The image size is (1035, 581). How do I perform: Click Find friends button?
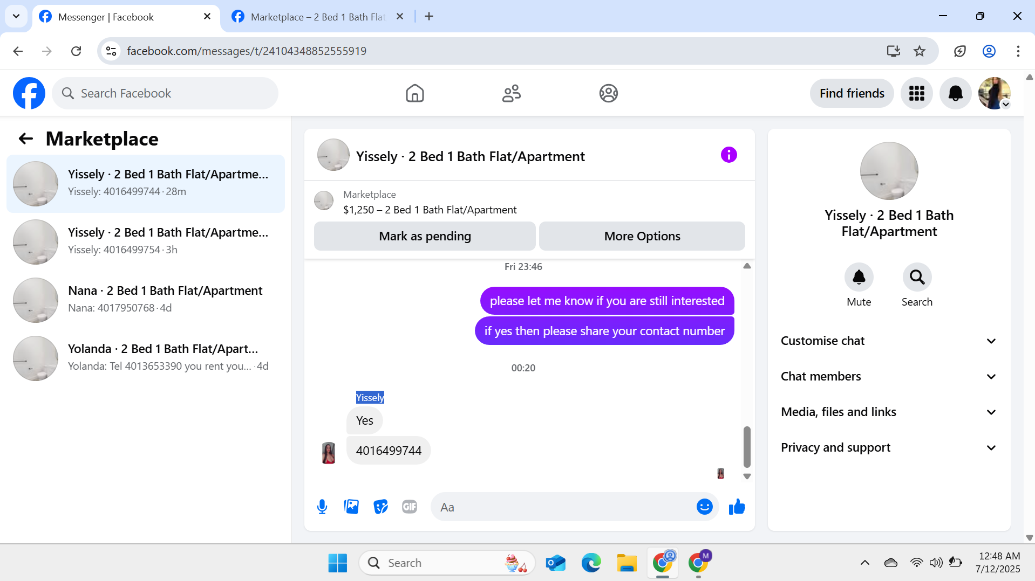coord(852,93)
